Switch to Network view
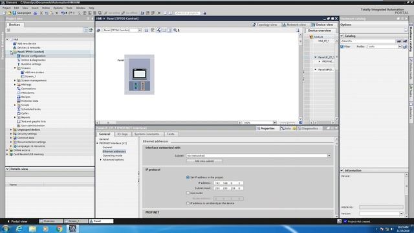Screen dimensions: 414x233 pyautogui.click(x=294, y=25)
